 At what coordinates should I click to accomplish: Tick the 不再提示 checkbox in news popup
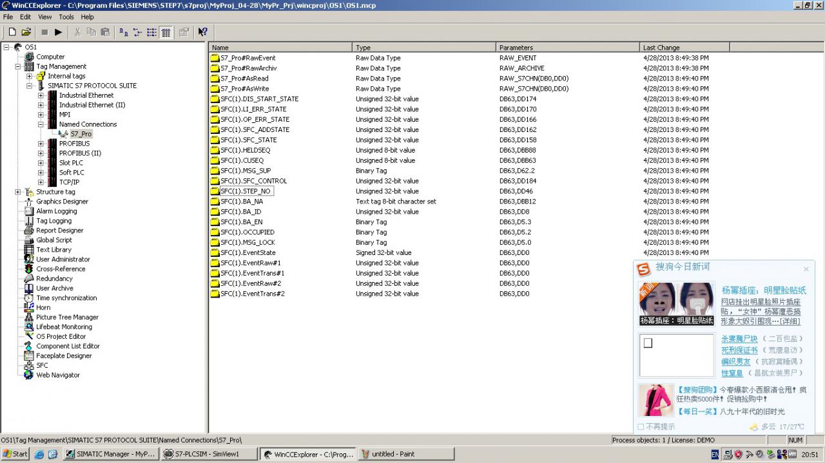point(641,427)
